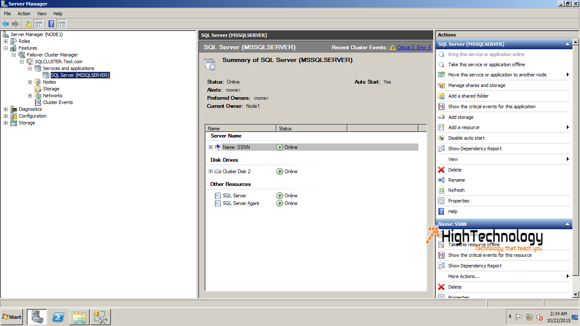The image size is (580, 326).
Task: Expand the Cluster Disk 2 row
Action: pyautogui.click(x=210, y=171)
